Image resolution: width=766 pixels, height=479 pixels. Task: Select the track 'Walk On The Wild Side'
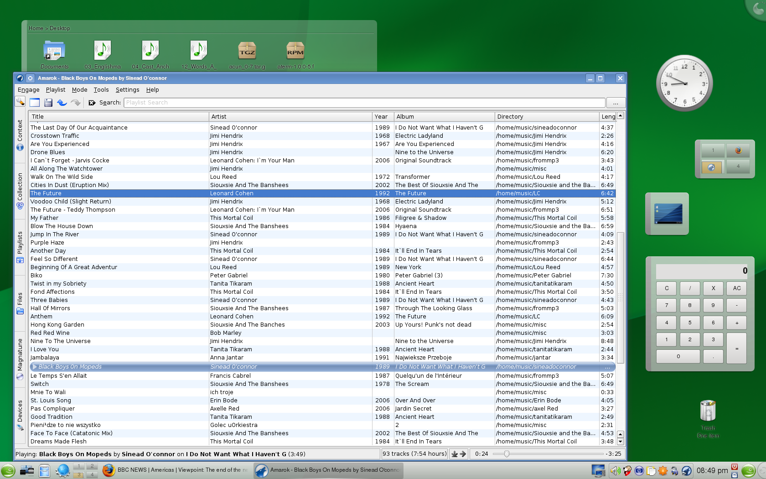(x=322, y=177)
